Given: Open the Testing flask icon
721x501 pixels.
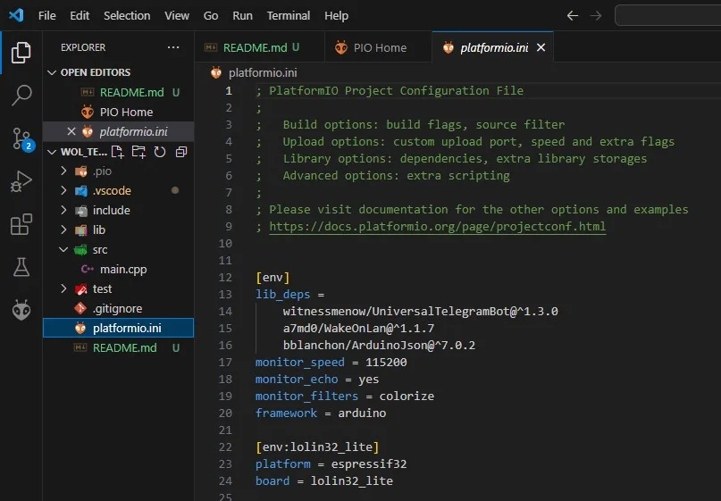Looking at the screenshot, I should pos(21,267).
